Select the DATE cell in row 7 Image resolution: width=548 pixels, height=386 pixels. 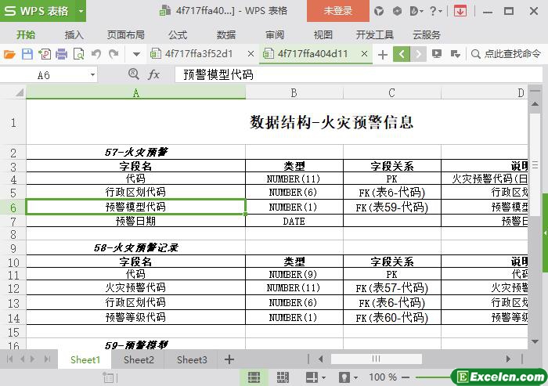[x=294, y=221]
